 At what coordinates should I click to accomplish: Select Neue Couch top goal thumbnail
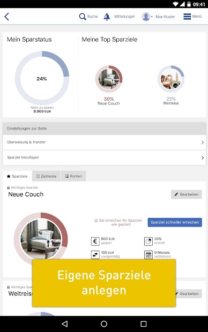pyautogui.click(x=109, y=79)
